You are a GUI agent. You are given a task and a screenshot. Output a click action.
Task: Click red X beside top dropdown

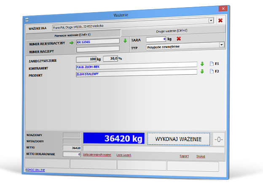(x=220, y=20)
